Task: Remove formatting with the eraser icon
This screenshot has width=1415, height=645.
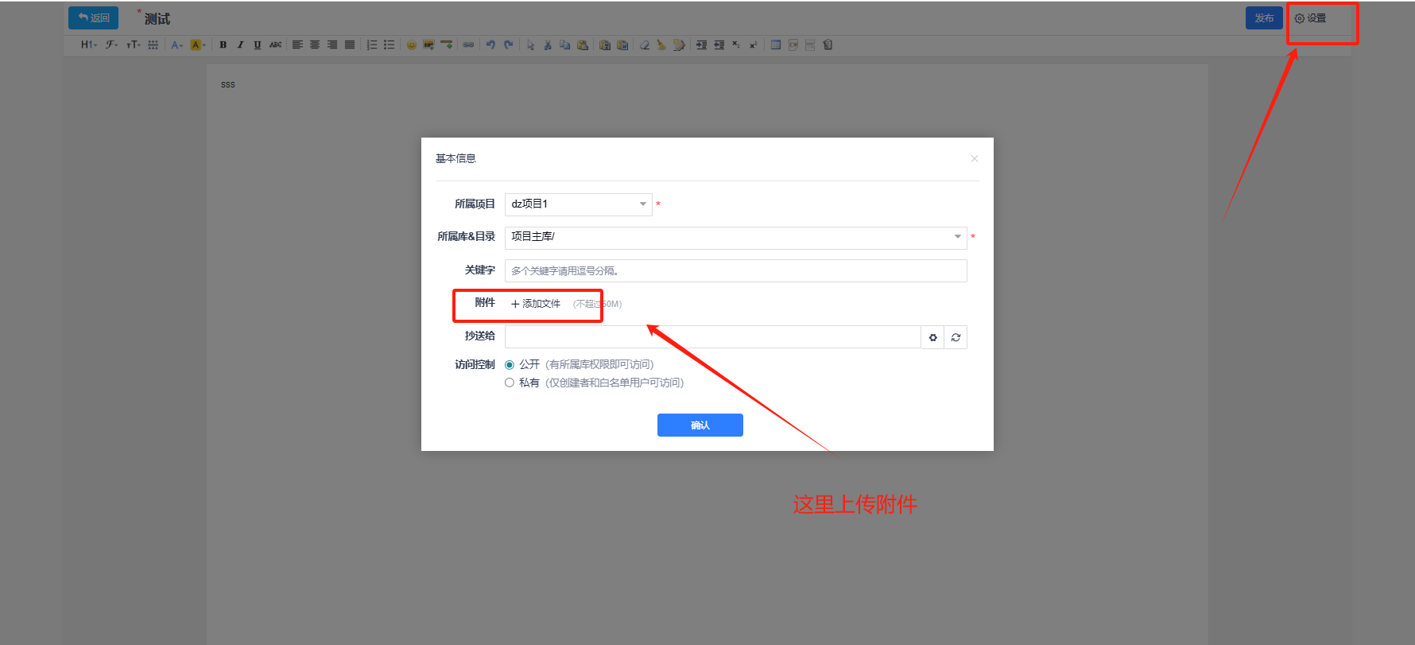Action: coord(645,45)
